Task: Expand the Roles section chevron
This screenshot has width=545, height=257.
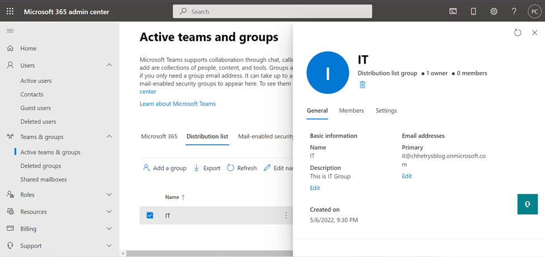Action: click(x=109, y=194)
